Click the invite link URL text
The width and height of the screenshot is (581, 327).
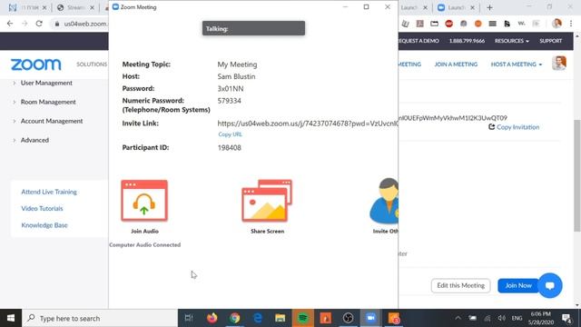tap(308, 124)
